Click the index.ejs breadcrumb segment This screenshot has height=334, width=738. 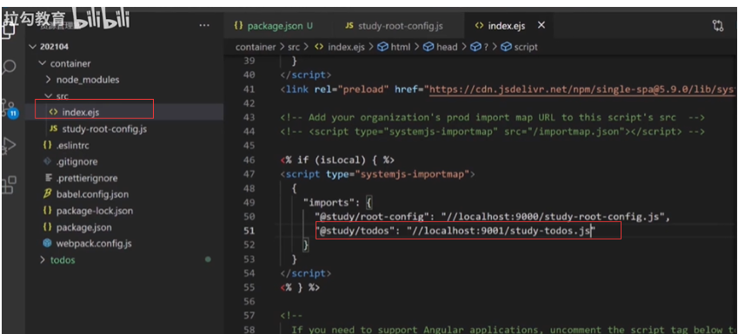tap(346, 47)
